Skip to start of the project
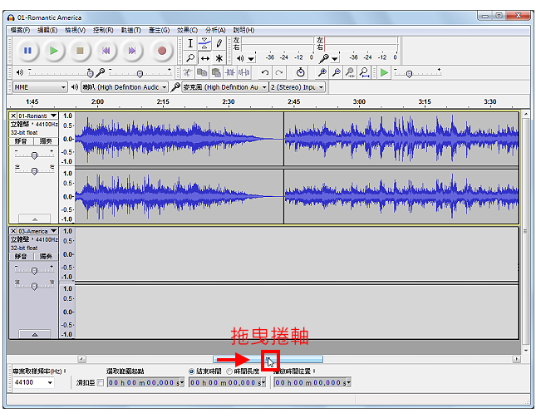The height and width of the screenshot is (418, 536). pyautogui.click(x=106, y=51)
